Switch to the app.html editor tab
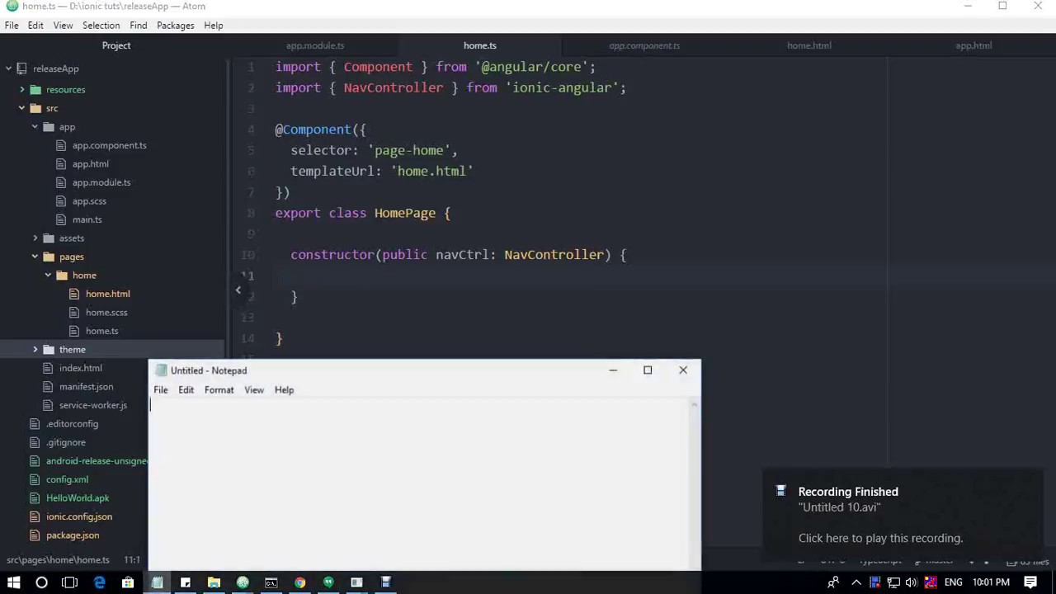The width and height of the screenshot is (1056, 594). click(x=973, y=45)
